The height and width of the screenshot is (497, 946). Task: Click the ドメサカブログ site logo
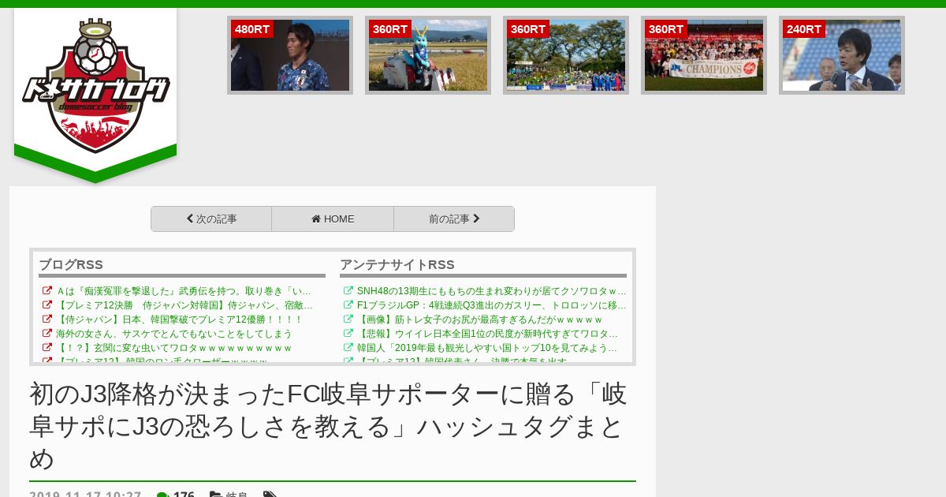95,86
